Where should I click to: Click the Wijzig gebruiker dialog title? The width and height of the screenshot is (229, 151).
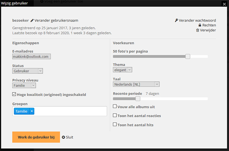coord(15,3)
